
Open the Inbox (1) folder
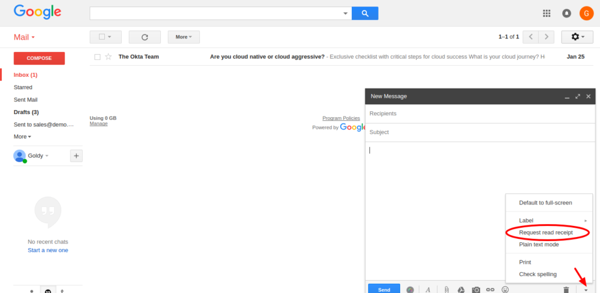26,75
